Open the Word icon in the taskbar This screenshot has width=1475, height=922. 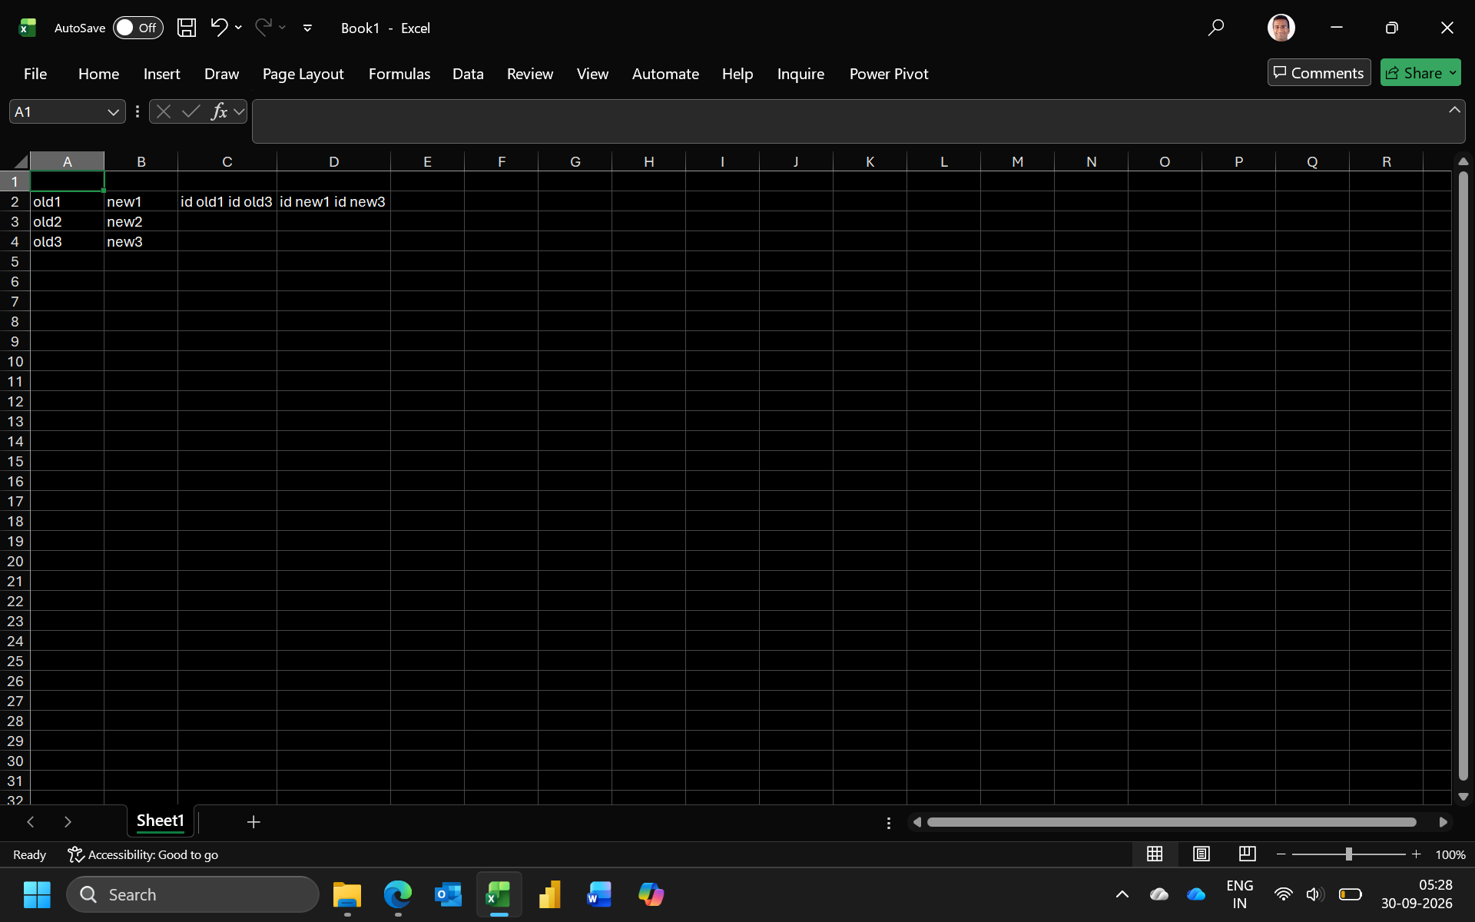click(599, 894)
